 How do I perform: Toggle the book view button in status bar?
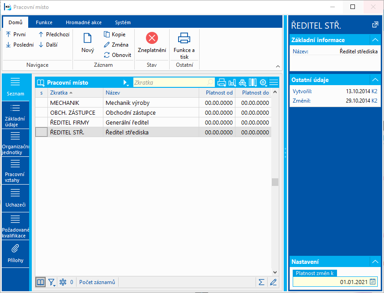(41, 282)
